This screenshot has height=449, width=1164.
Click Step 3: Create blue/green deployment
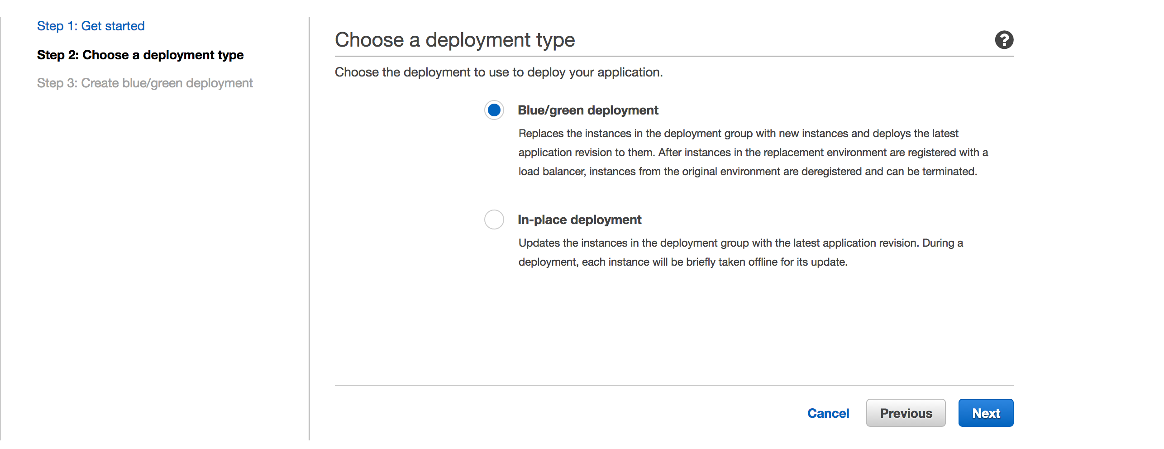point(145,83)
